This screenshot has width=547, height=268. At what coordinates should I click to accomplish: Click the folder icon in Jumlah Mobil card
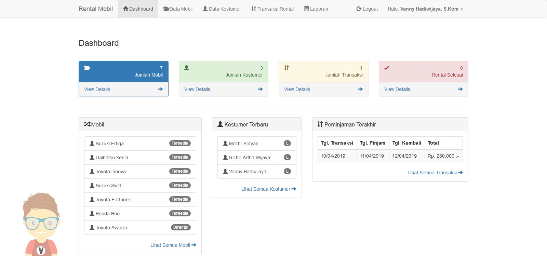coord(87,68)
